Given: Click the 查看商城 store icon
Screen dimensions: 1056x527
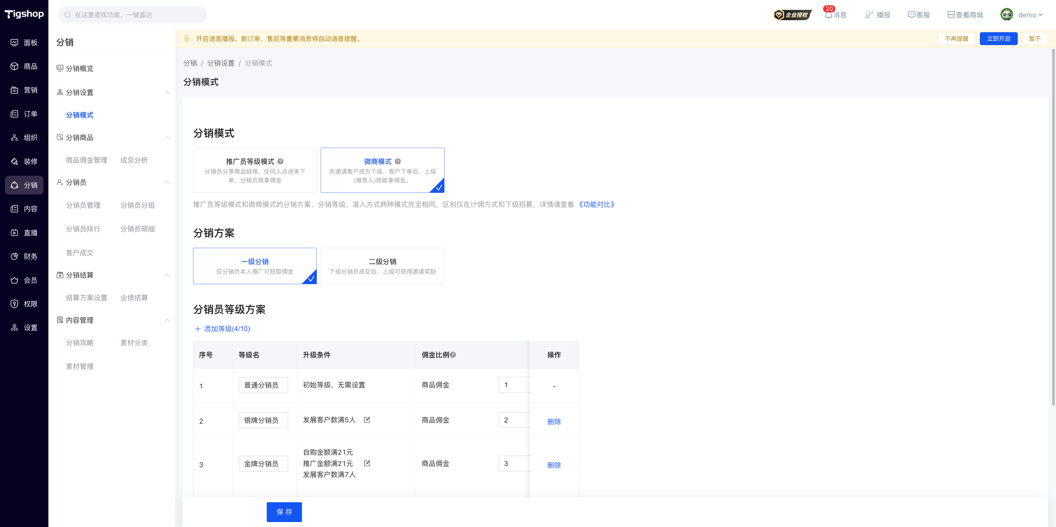Looking at the screenshot, I should click(951, 15).
